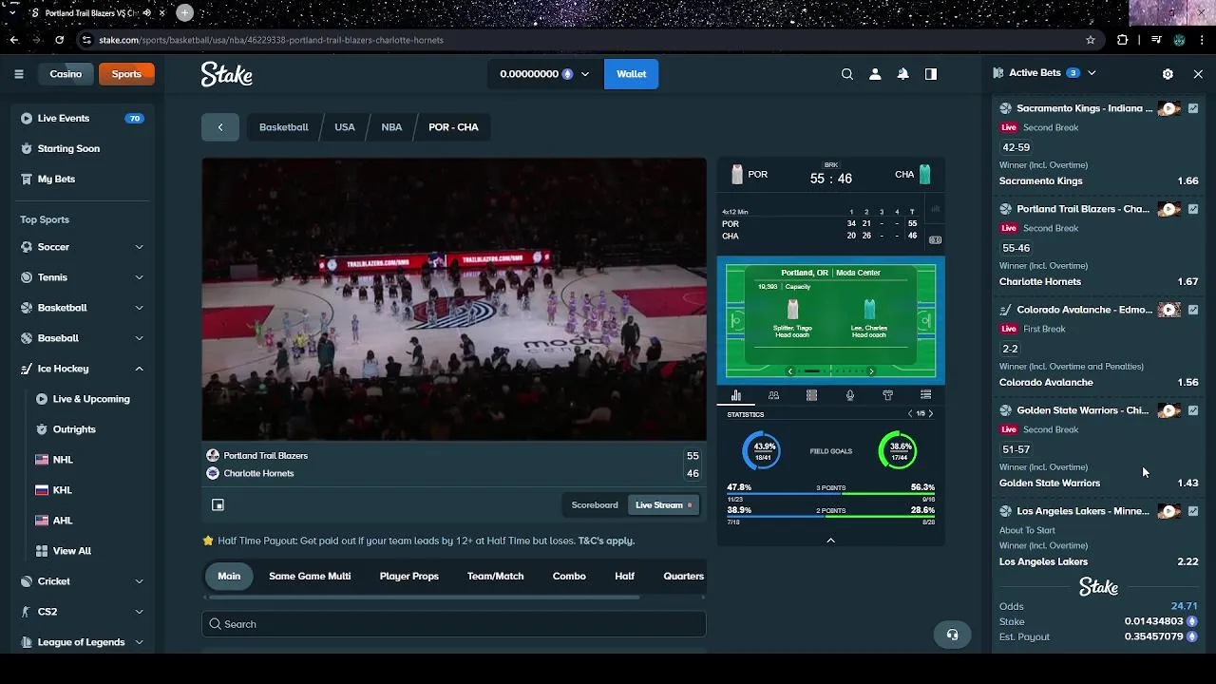Screen dimensions: 1216x684
Task: Expand the Basketball sidebar section
Action: [x=139, y=308]
